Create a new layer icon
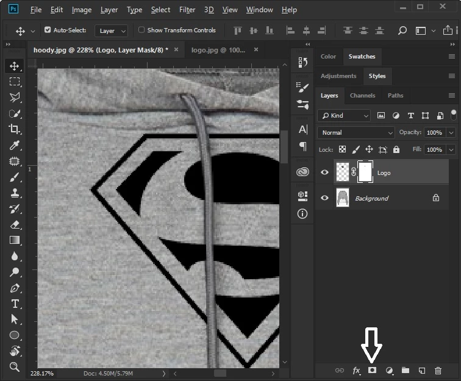This screenshot has width=461, height=381. click(x=422, y=371)
